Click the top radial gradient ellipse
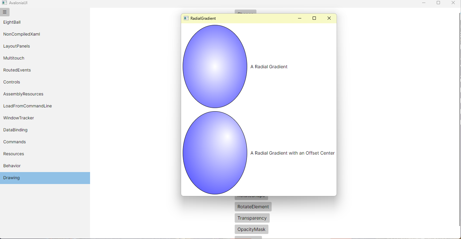This screenshot has width=461, height=239. click(x=215, y=66)
